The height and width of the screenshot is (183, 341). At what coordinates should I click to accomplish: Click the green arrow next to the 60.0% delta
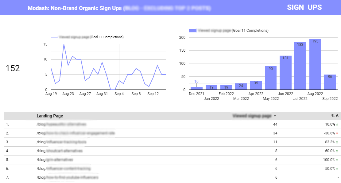pos(337,151)
